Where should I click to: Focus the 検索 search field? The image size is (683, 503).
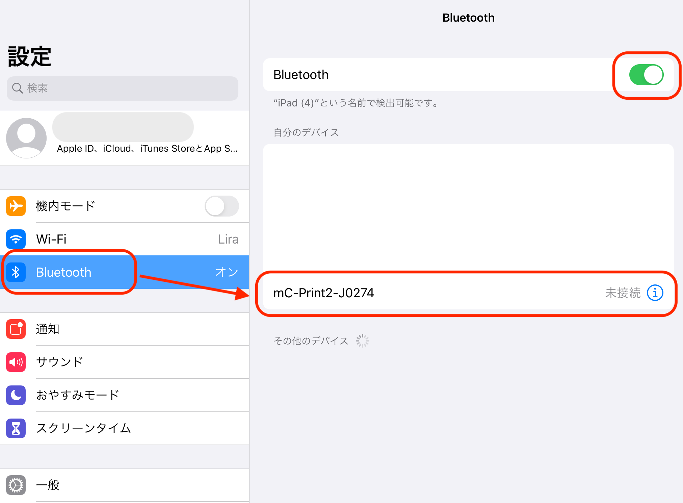pos(123,88)
